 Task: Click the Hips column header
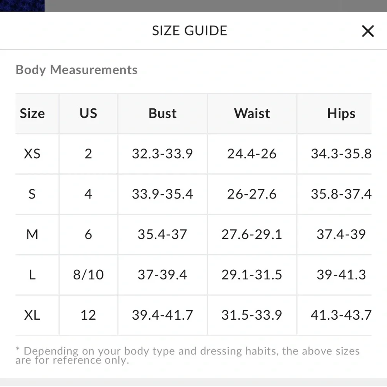click(341, 113)
